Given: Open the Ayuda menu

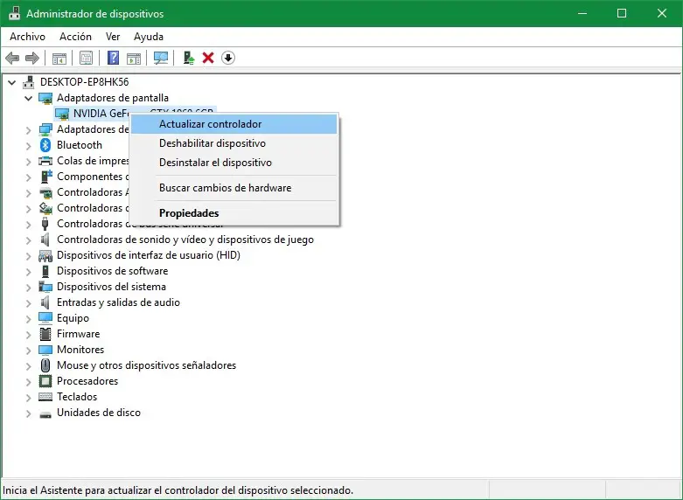Looking at the screenshot, I should (x=149, y=37).
